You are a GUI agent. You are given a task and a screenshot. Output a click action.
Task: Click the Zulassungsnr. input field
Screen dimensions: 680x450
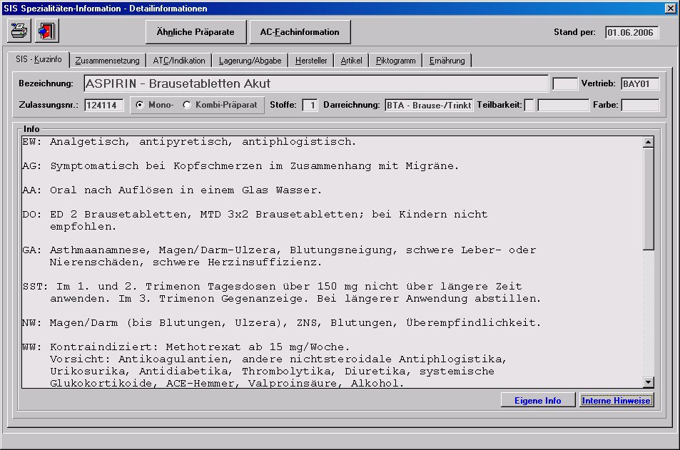[x=104, y=106]
